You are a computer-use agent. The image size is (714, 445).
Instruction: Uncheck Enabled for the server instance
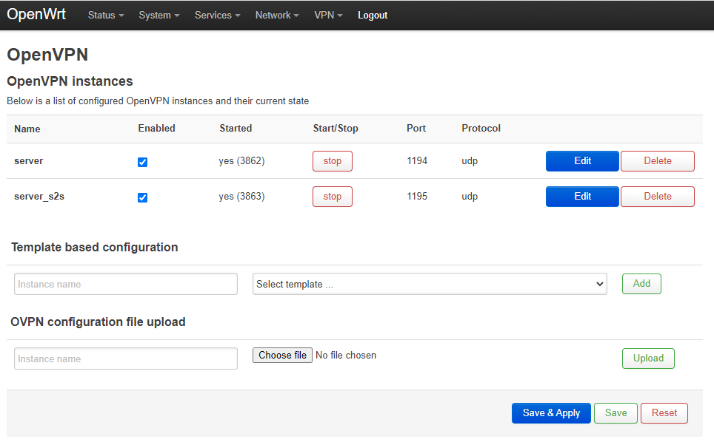coord(142,162)
